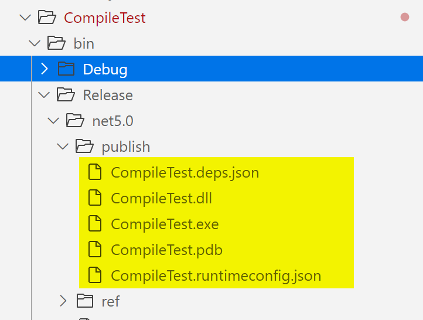The height and width of the screenshot is (320, 423).
Task: Click the ref folder icon
Action: tap(86, 301)
